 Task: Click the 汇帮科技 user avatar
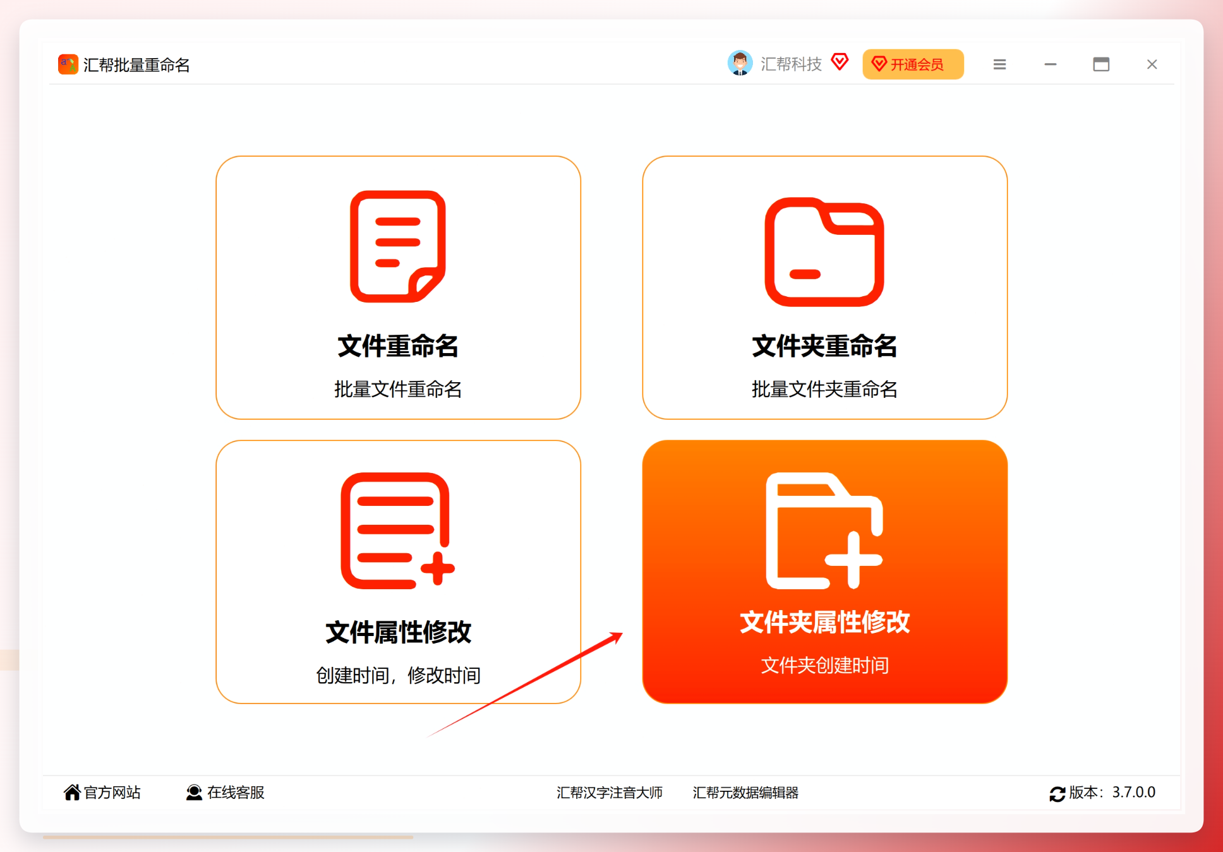click(740, 63)
